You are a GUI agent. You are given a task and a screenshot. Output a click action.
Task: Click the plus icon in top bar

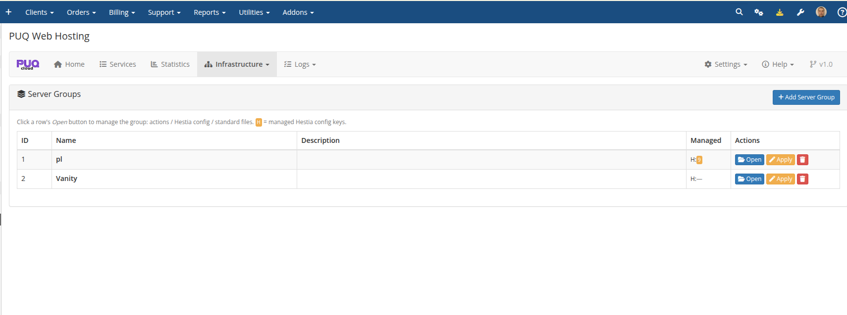click(8, 12)
